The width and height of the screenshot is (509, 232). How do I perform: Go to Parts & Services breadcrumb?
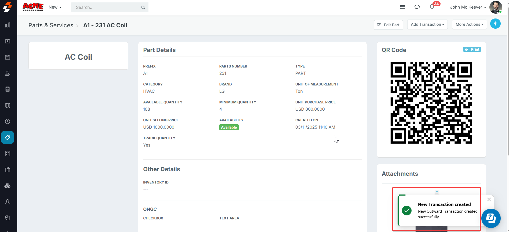pos(51,25)
